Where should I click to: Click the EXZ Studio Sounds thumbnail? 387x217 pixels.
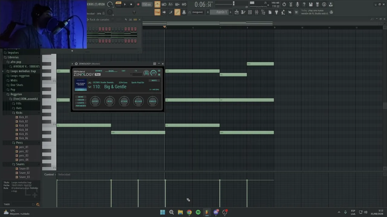coord(81,85)
